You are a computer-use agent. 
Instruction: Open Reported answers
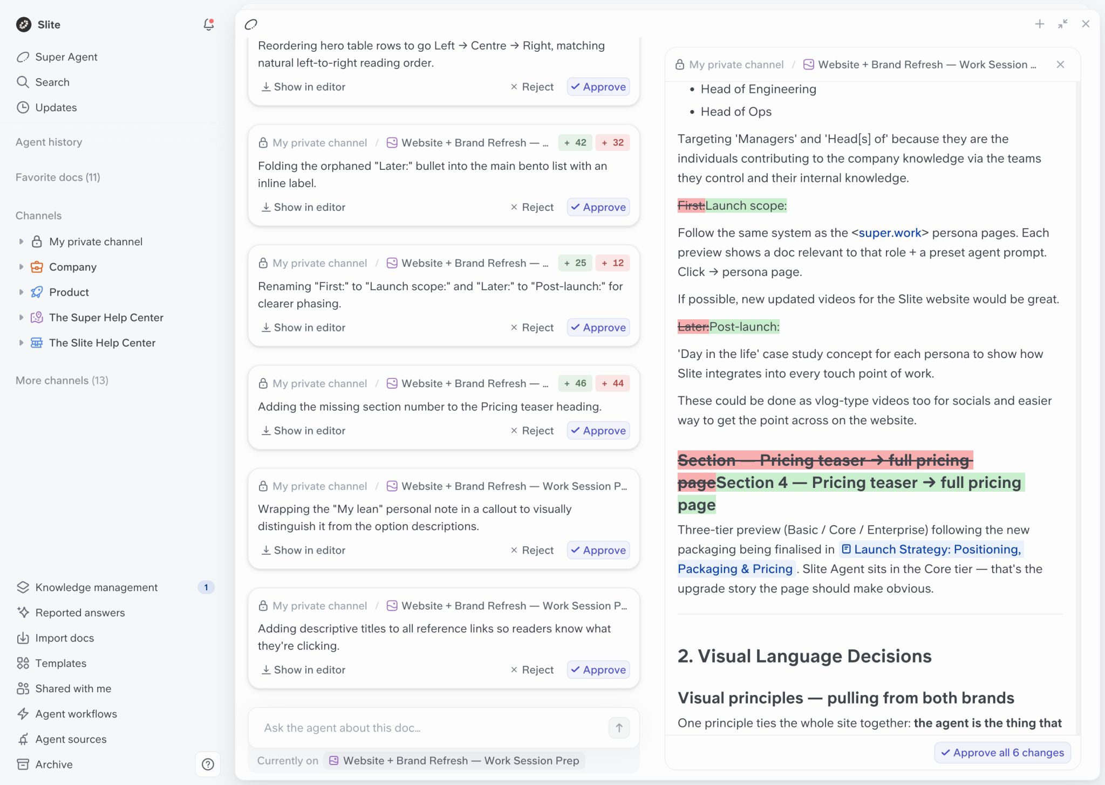(80, 612)
